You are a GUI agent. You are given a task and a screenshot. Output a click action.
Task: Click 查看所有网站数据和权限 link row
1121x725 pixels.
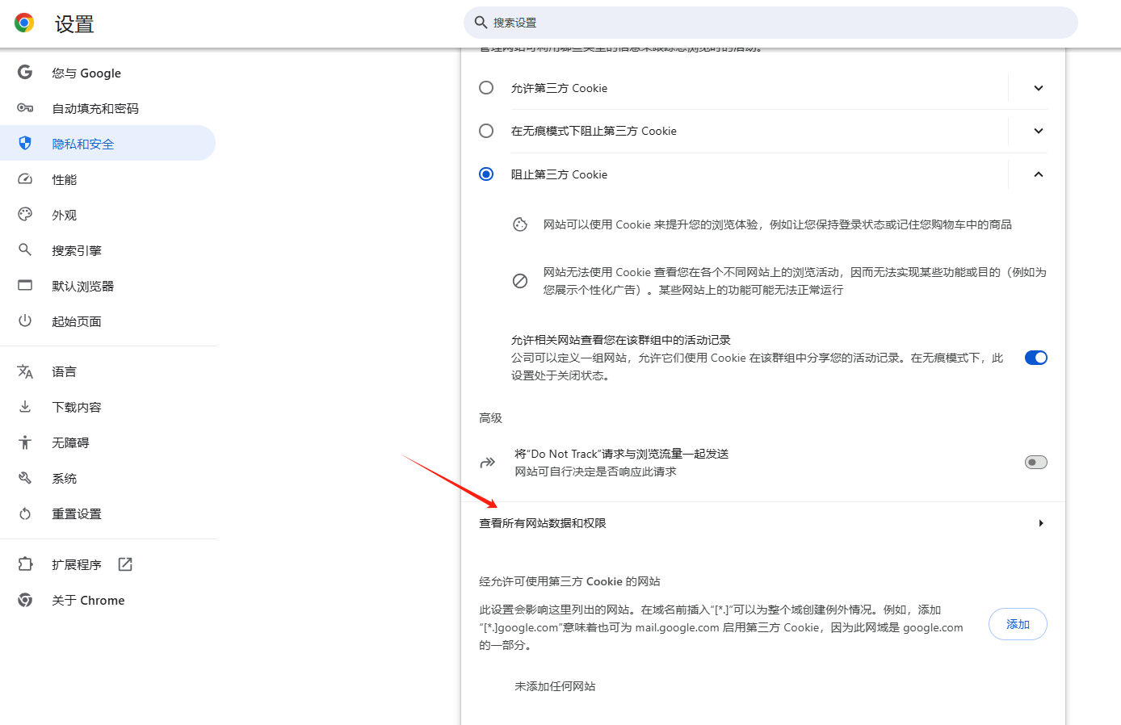pyautogui.click(x=763, y=523)
